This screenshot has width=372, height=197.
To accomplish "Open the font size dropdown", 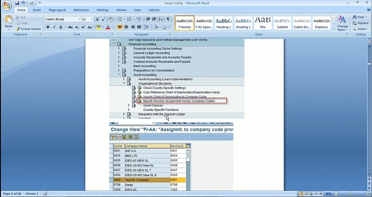I will 91,19.
